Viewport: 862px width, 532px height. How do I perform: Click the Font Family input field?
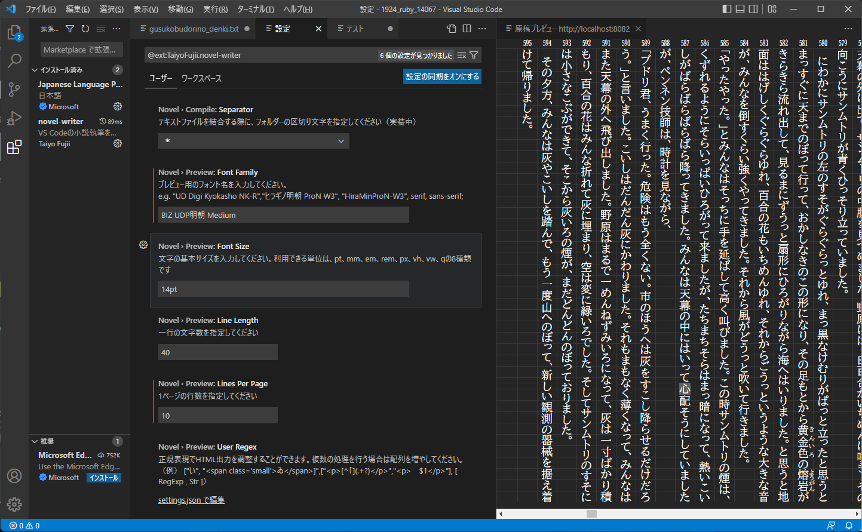click(x=284, y=215)
